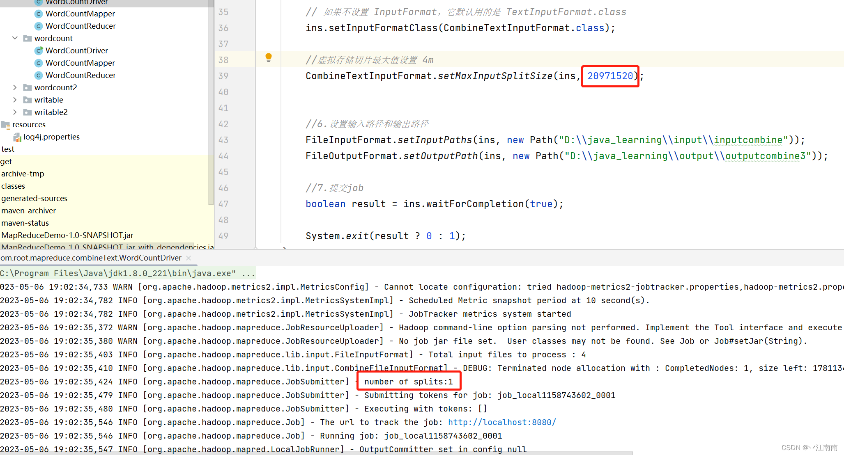844x455 pixels.
Task: Click the inputcombine path string on line 43
Action: (x=748, y=140)
